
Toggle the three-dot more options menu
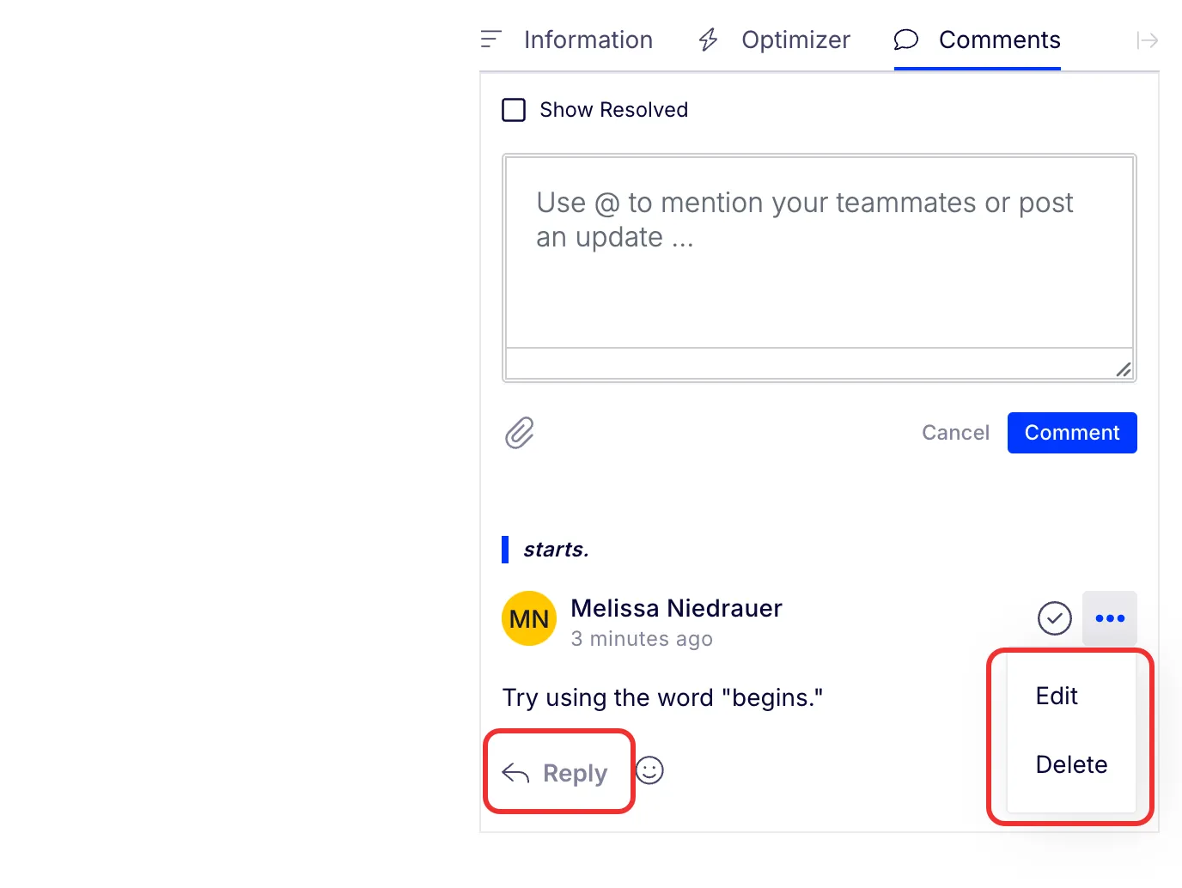(1110, 618)
